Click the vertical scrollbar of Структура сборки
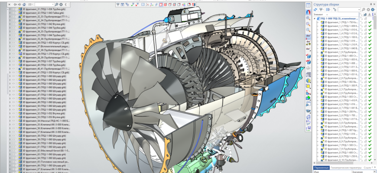The height and width of the screenshot is (173, 377). [x=375, y=23]
